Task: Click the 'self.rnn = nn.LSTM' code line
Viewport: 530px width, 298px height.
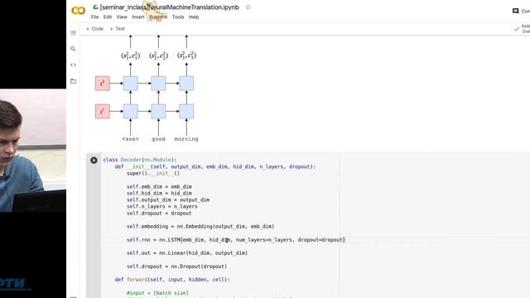Action: (236, 240)
